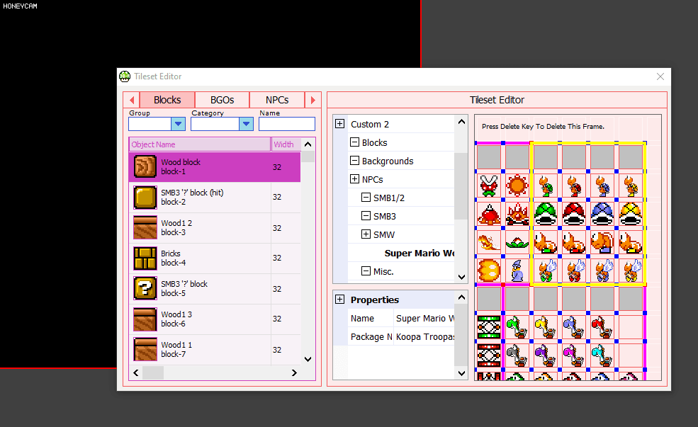Expand the Properties section

339,300
